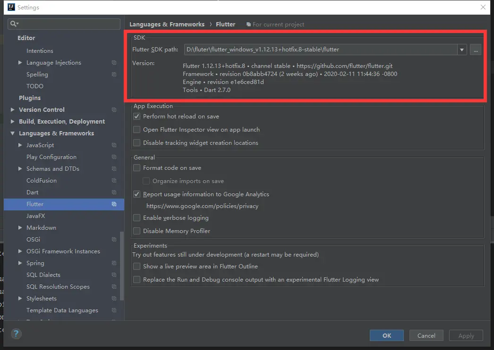This screenshot has height=350, width=494.
Task: Click project-level icon beside Schemas and DTDs
Action: [114, 169]
